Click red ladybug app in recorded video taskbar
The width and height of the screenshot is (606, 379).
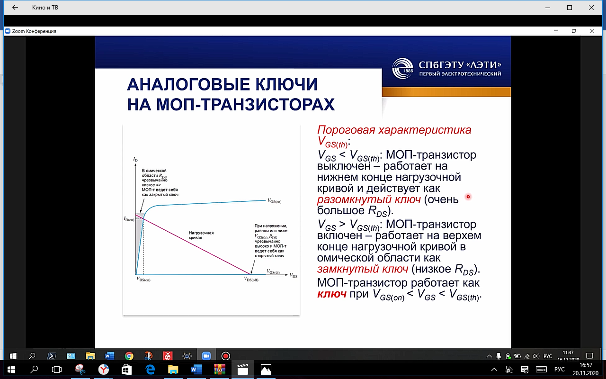(x=168, y=355)
